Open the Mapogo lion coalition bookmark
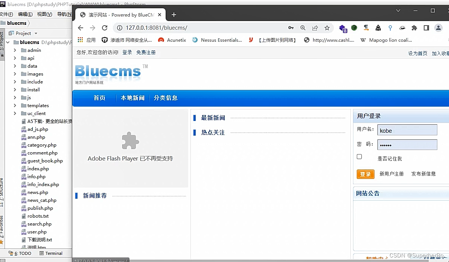Image resolution: width=449 pixels, height=262 pixels. pyautogui.click(x=386, y=40)
